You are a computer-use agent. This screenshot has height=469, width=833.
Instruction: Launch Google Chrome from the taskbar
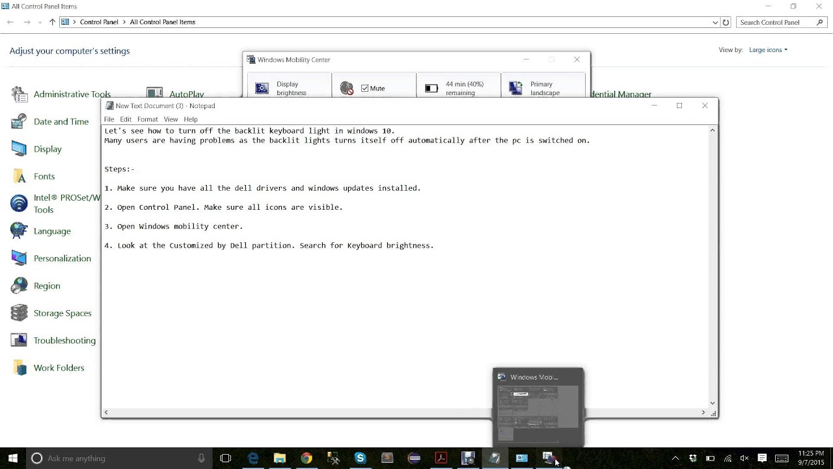click(307, 458)
